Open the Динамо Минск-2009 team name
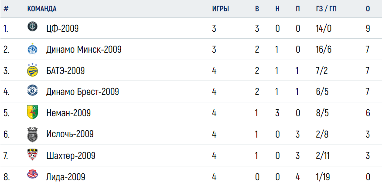This screenshot has width=382, height=189. 84,50
